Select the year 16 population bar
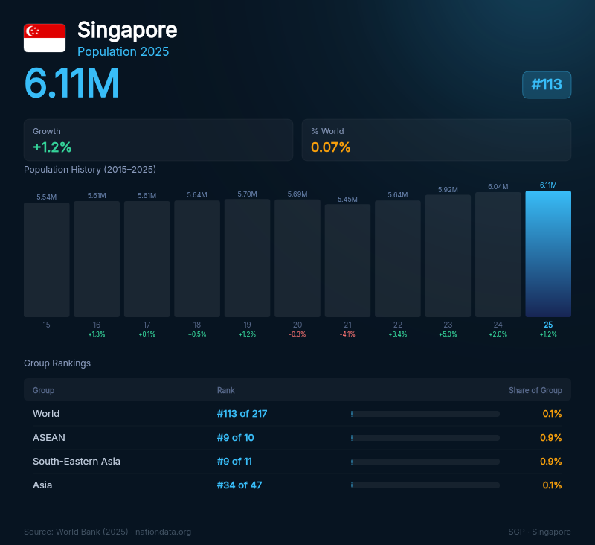Image resolution: width=595 pixels, height=545 pixels. [x=97, y=259]
